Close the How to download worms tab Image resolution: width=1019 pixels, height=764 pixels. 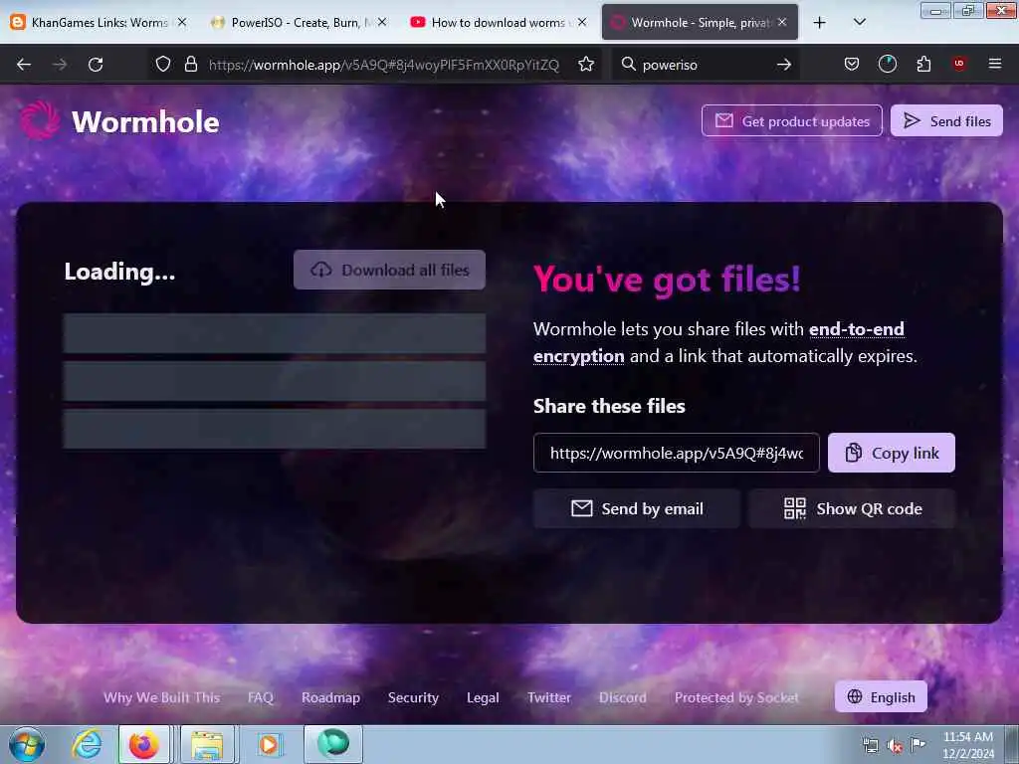(x=582, y=22)
